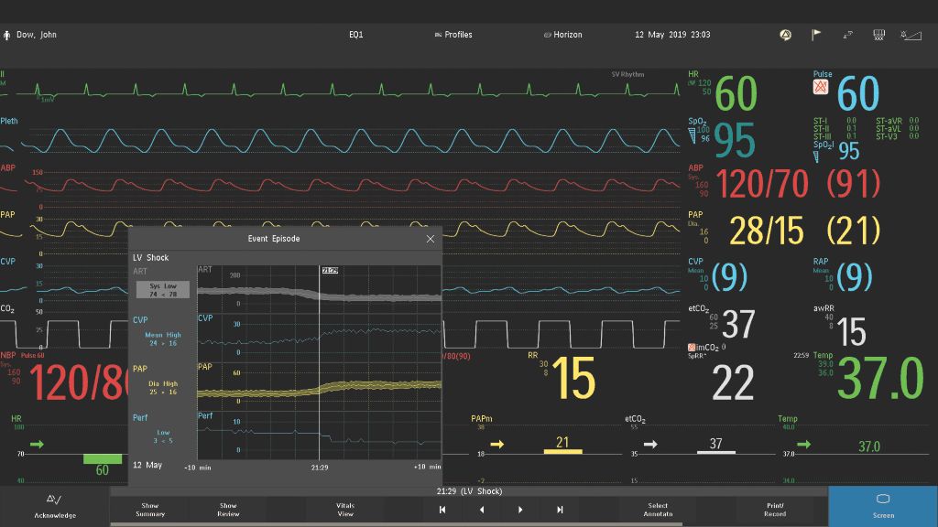This screenshot has height=527, width=938.
Task: Click Show Review button
Action: (228, 510)
